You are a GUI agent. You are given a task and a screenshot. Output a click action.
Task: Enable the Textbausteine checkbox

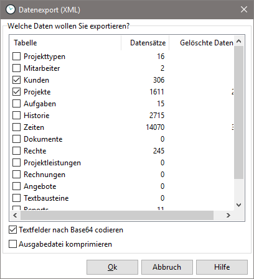[x=16, y=198]
